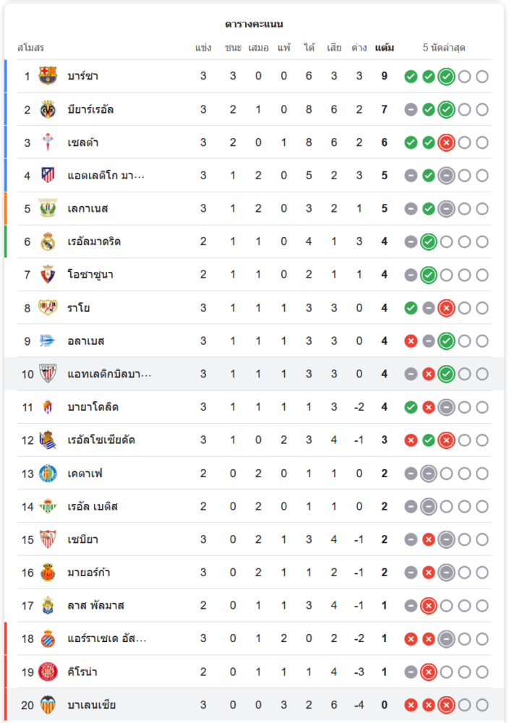Click Valencia's highlighted latest loss indicator
This screenshot has width=509, height=723.
pyautogui.click(x=446, y=705)
